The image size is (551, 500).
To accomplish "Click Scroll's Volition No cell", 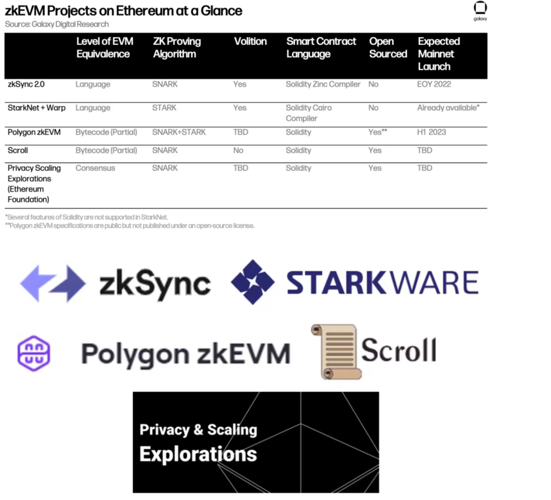I will [x=238, y=151].
